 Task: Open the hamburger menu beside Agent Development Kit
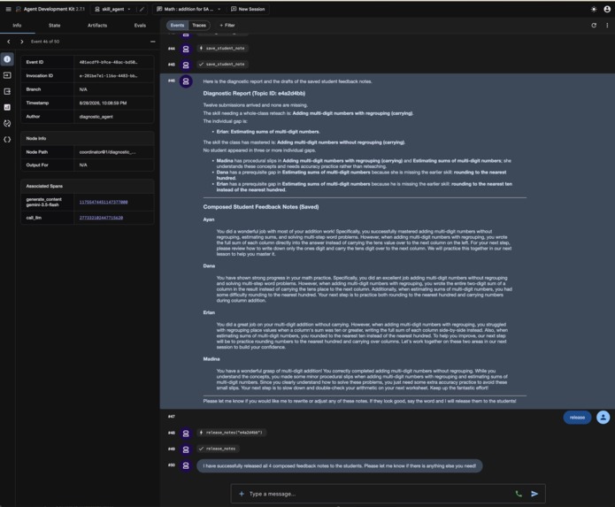pos(8,9)
